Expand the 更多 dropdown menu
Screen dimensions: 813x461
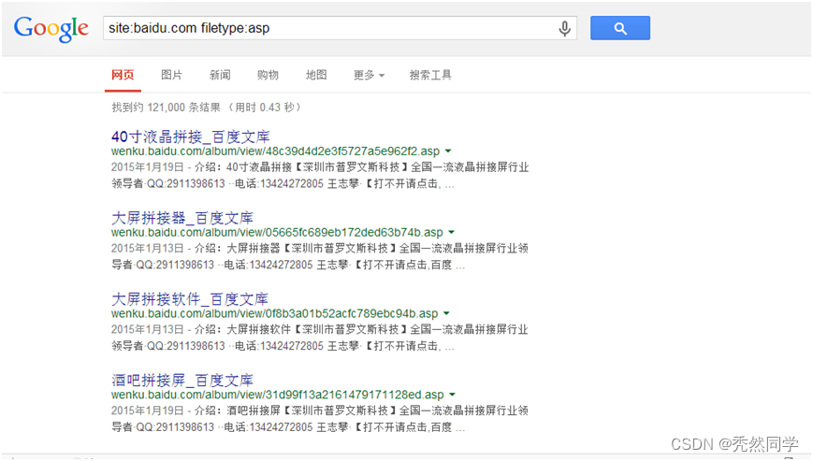pyautogui.click(x=370, y=75)
